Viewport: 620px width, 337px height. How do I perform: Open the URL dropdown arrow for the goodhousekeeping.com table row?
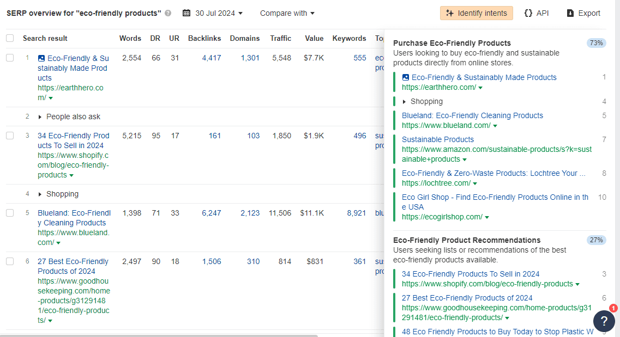(50, 321)
